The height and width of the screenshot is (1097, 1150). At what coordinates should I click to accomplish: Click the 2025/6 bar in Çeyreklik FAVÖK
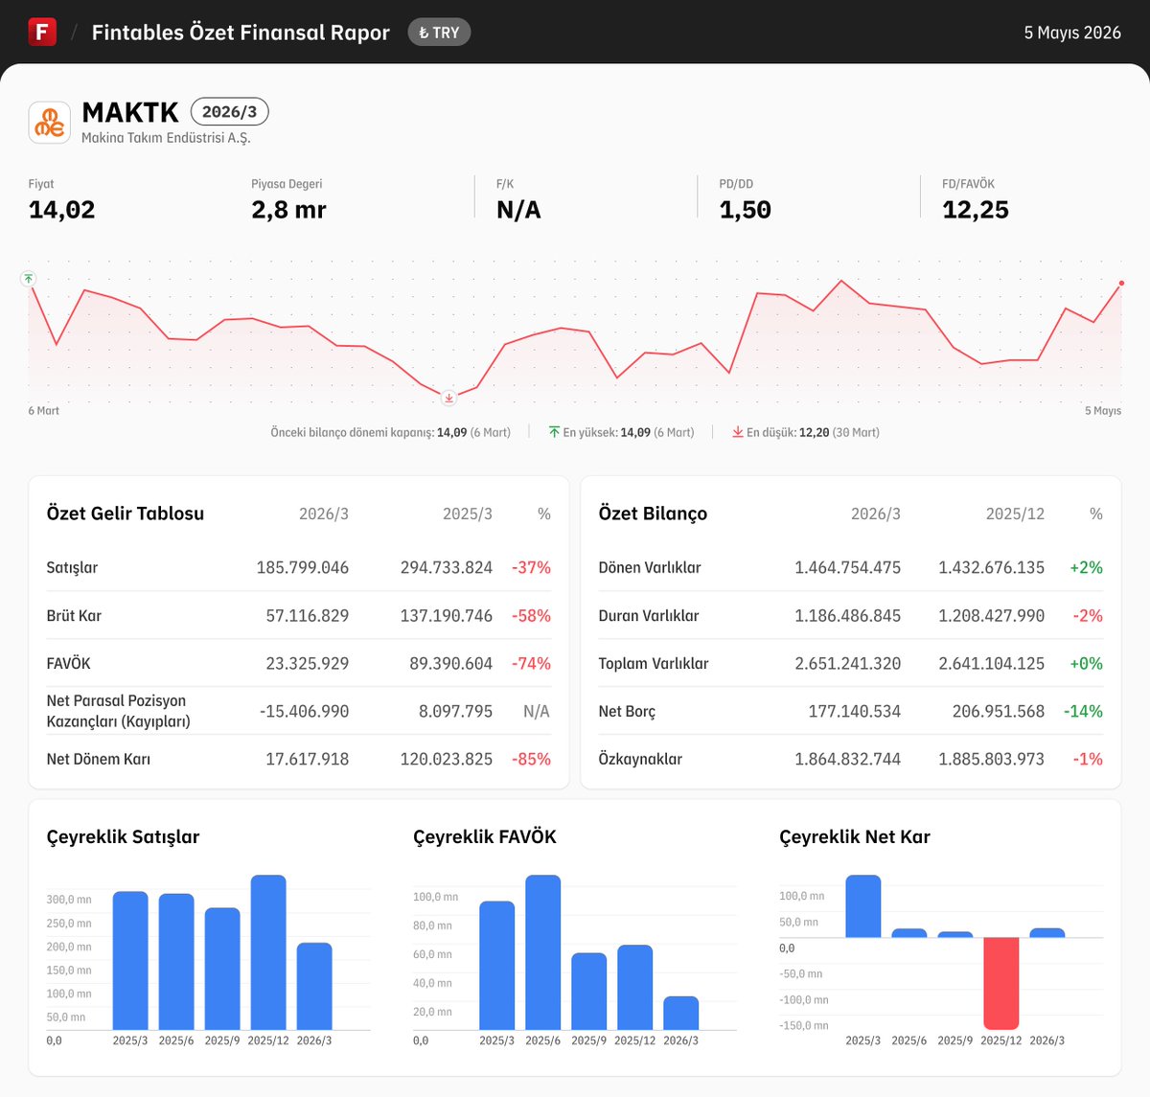pyautogui.click(x=543, y=952)
